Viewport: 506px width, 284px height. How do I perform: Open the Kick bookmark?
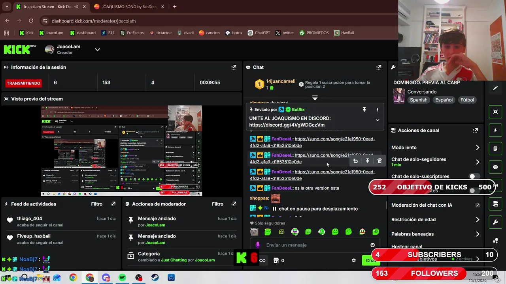(26, 33)
